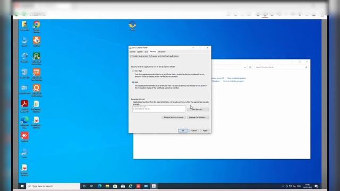
Task: Select the High security level radio
Action: click(133, 82)
